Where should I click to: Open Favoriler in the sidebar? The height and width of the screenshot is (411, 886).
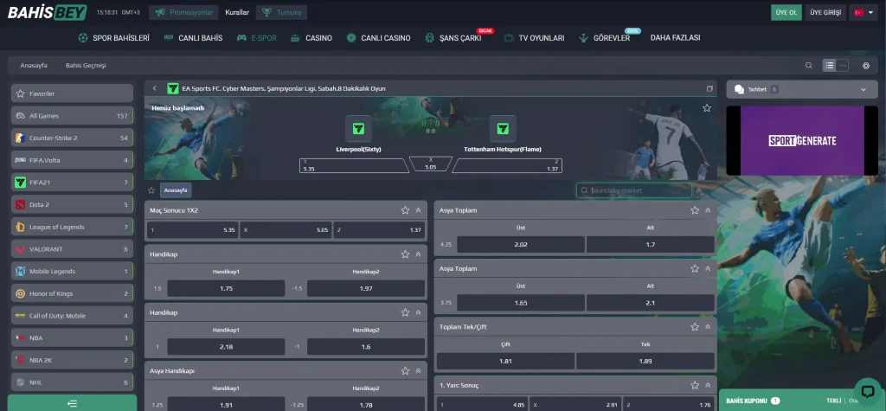click(73, 93)
